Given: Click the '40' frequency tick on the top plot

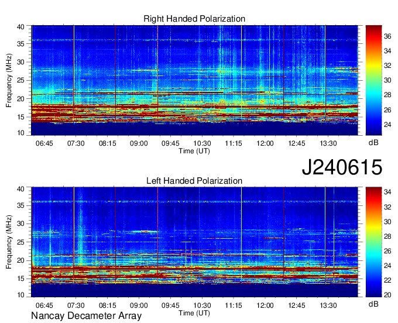Looking at the screenshot, I should 21,27.
